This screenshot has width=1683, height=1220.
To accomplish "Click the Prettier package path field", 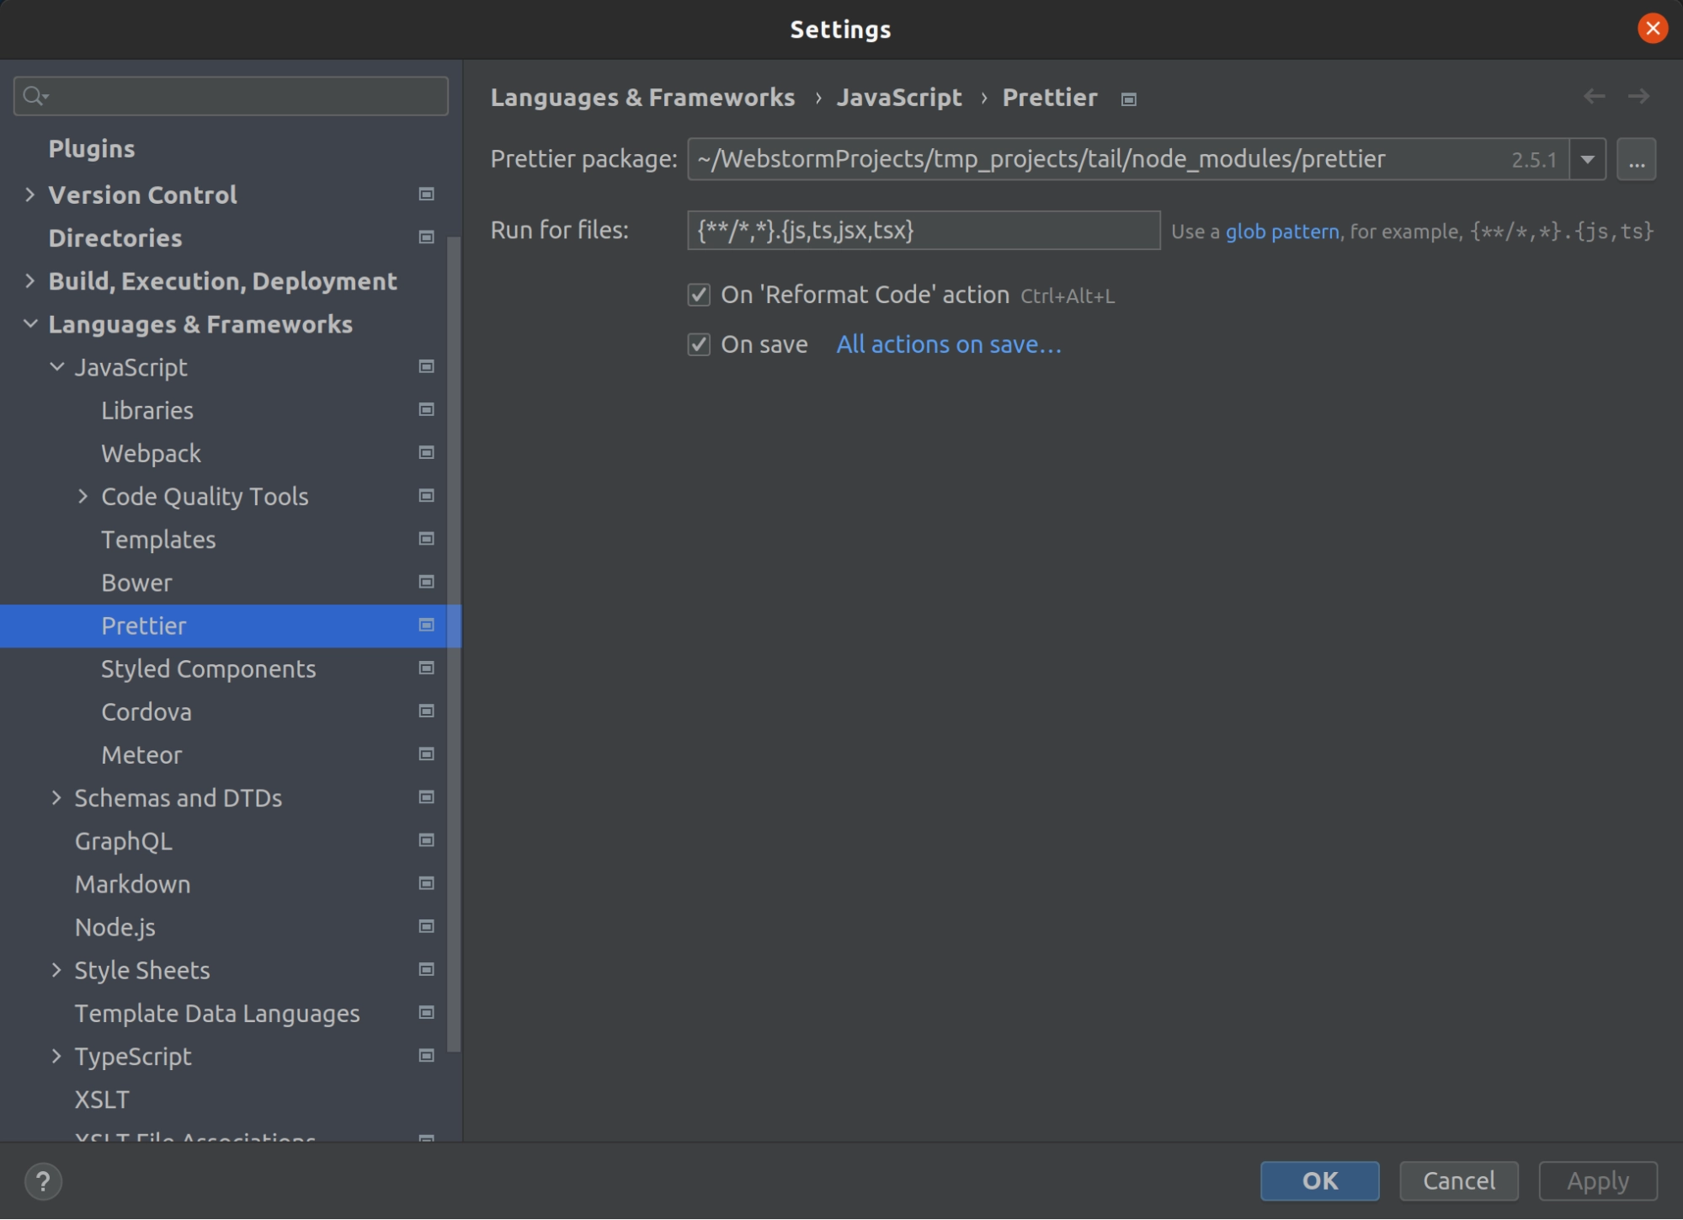I will pos(1128,159).
